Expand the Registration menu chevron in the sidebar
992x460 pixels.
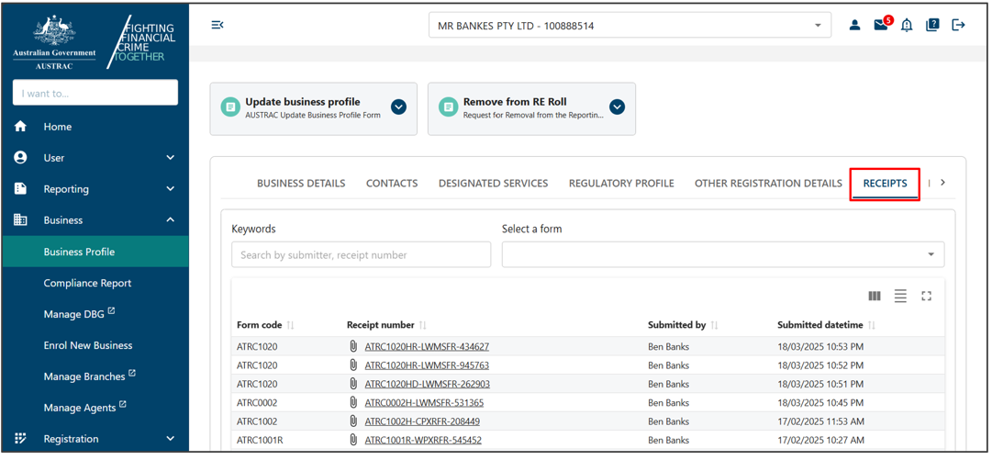[x=170, y=439]
